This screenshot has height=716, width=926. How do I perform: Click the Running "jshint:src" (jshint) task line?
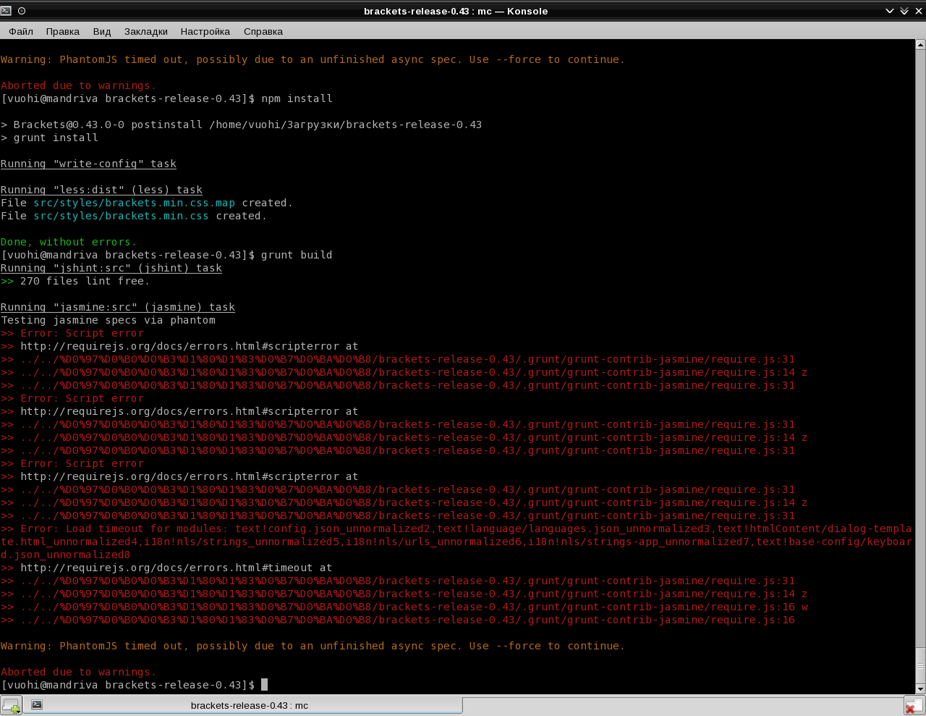coord(111,268)
